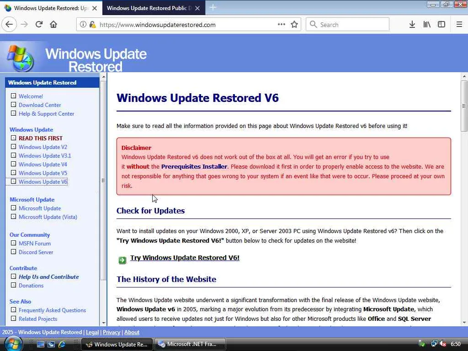This screenshot has width=468, height=351.
Task: Click the Forward navigation arrow
Action: pos(24,25)
